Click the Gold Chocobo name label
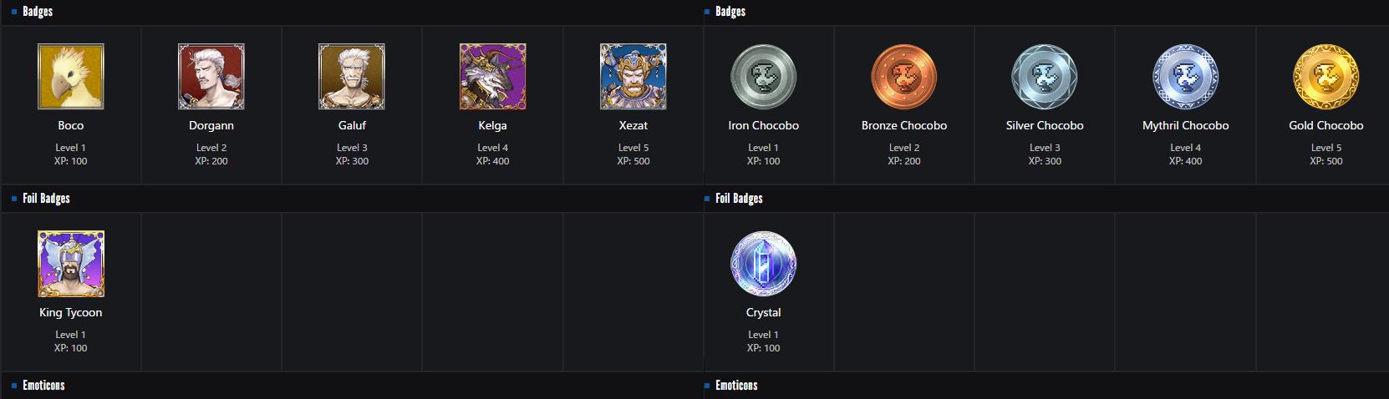This screenshot has height=399, width=1389. [x=1325, y=125]
